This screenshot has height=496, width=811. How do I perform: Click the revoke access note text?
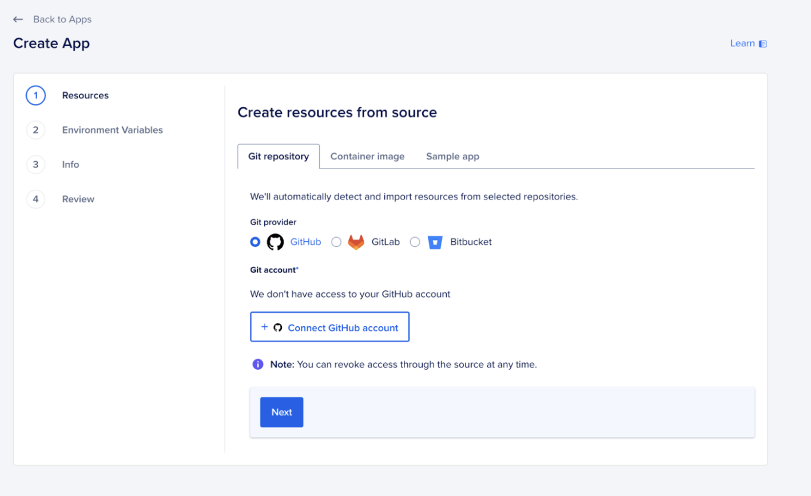(x=403, y=365)
